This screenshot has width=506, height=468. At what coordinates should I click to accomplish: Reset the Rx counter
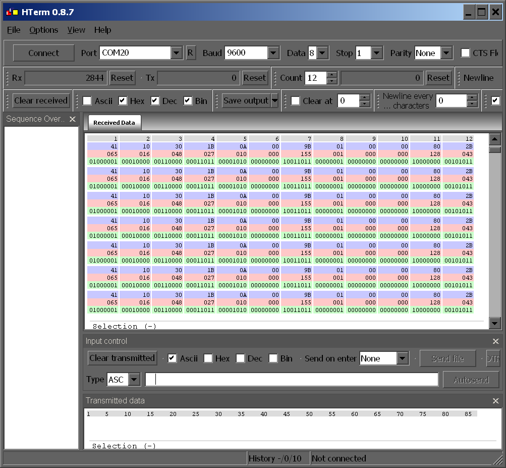point(122,78)
